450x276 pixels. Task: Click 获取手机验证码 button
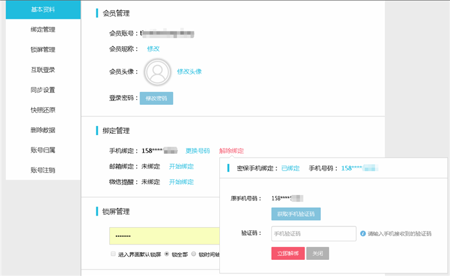pyautogui.click(x=296, y=214)
